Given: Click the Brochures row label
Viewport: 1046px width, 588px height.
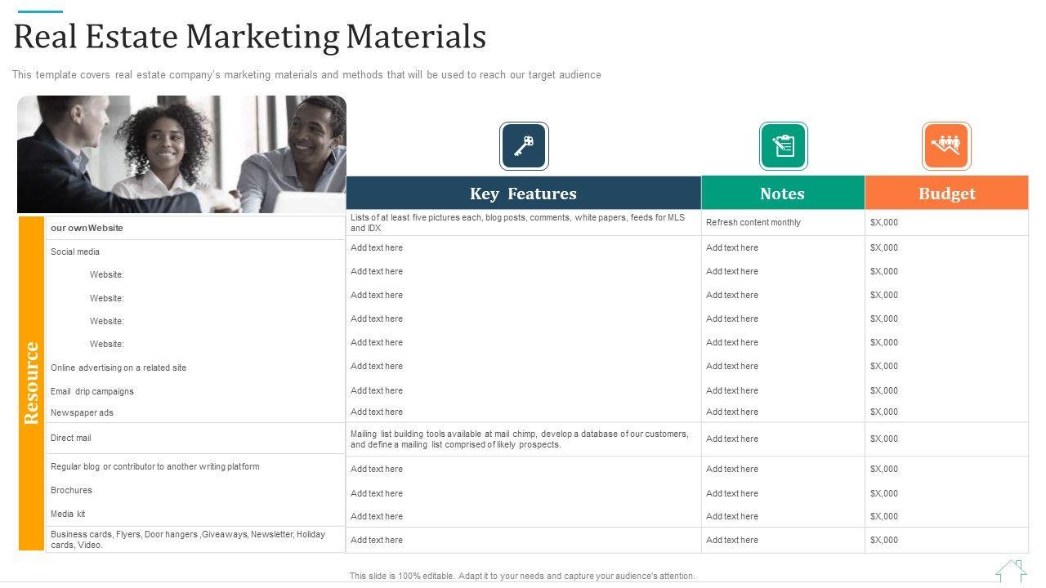Looking at the screenshot, I should pos(71,490).
